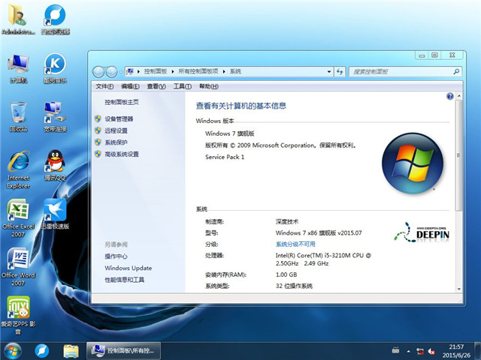This screenshot has width=481, height=360.
Task: Click the Windows Start orb
Action: pyautogui.click(x=13, y=351)
